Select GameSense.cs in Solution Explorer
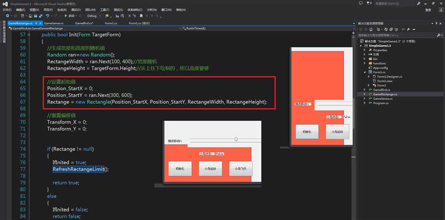 (x=383, y=98)
